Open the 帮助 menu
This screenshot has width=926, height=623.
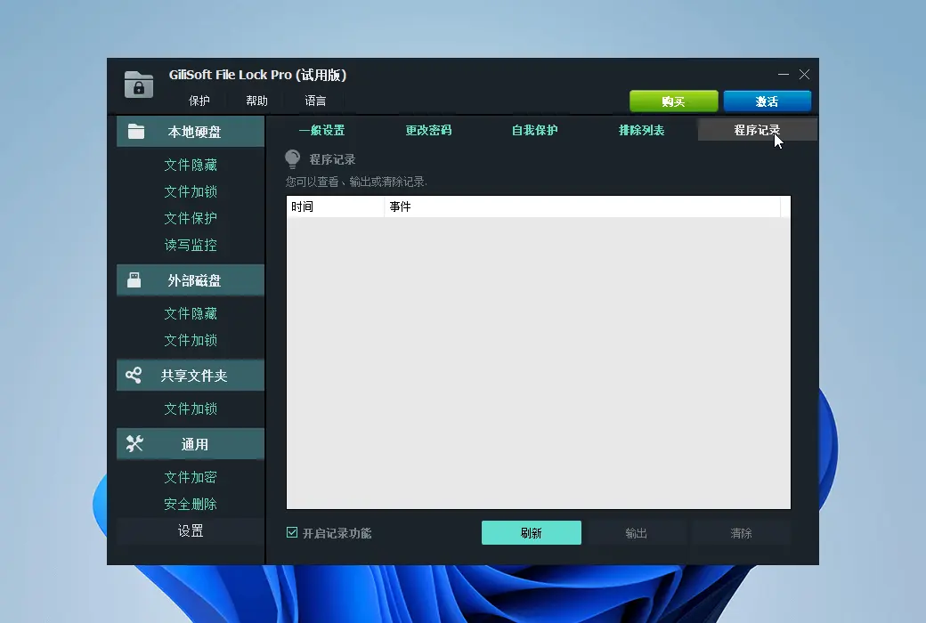pos(257,101)
